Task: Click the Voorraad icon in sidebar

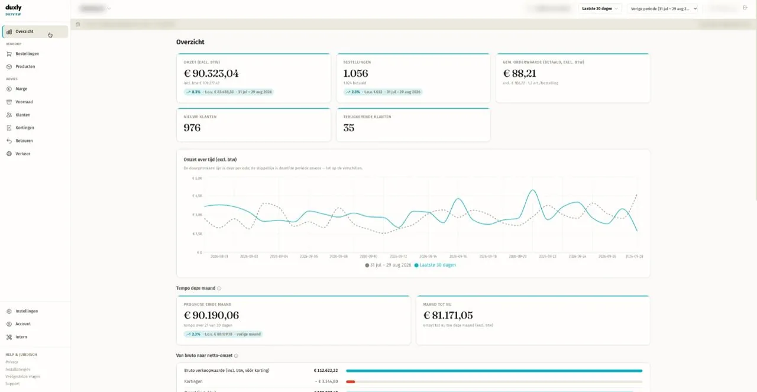Action: tap(9, 102)
